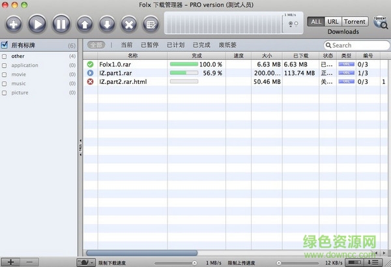The height and width of the screenshot is (267, 391).
Task: Click the 'movie' tag label
Action: [x=18, y=74]
